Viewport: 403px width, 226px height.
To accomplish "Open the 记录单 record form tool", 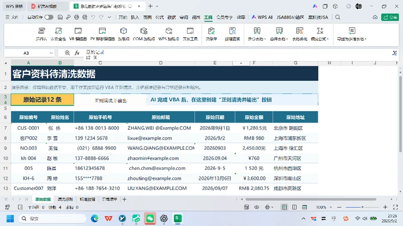I will (x=211, y=34).
